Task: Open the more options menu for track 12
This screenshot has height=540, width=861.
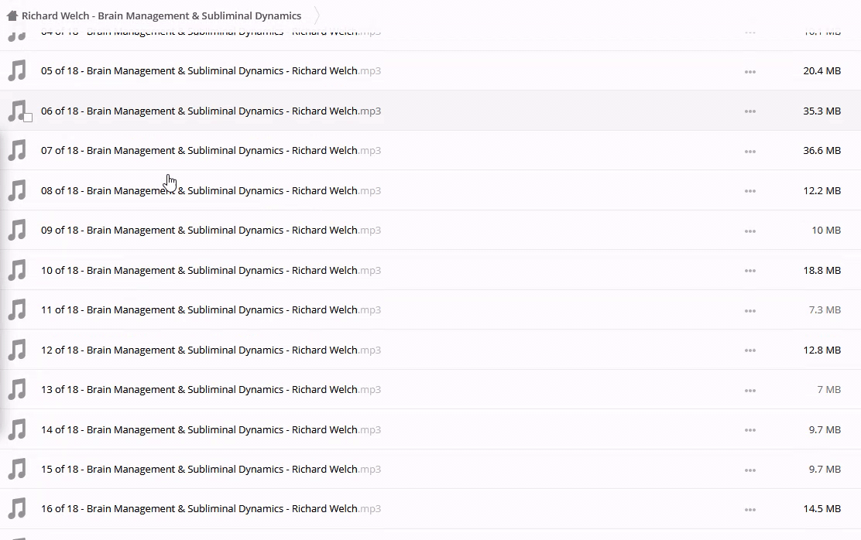Action: 750,350
